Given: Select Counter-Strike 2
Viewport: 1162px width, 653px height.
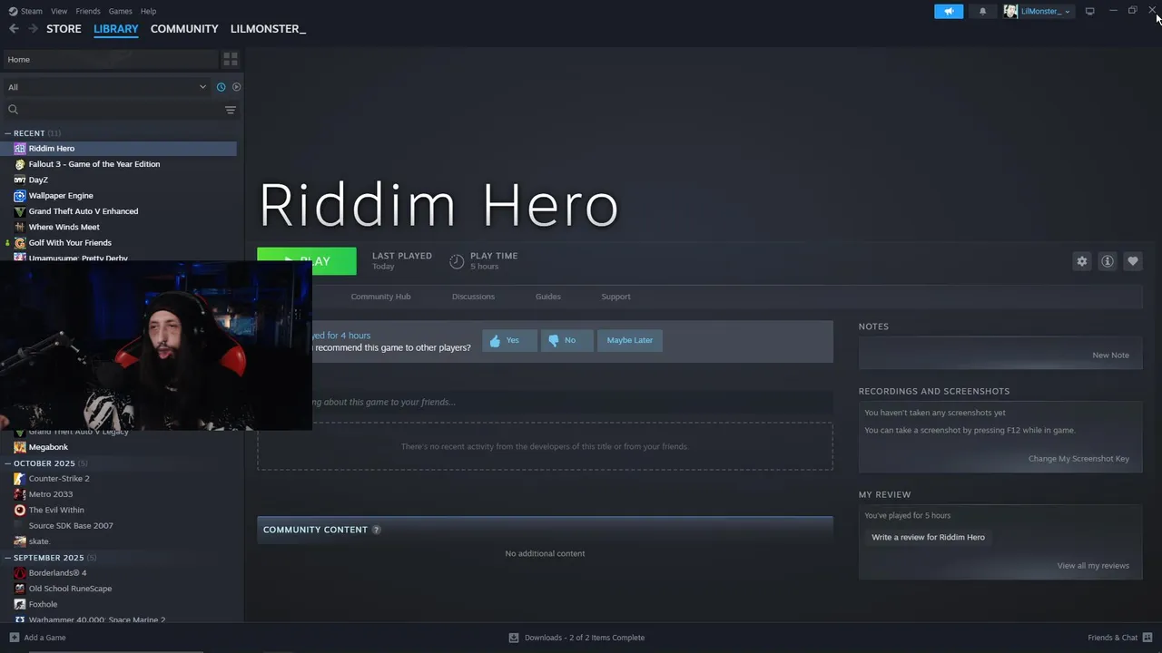Looking at the screenshot, I should pos(59,479).
